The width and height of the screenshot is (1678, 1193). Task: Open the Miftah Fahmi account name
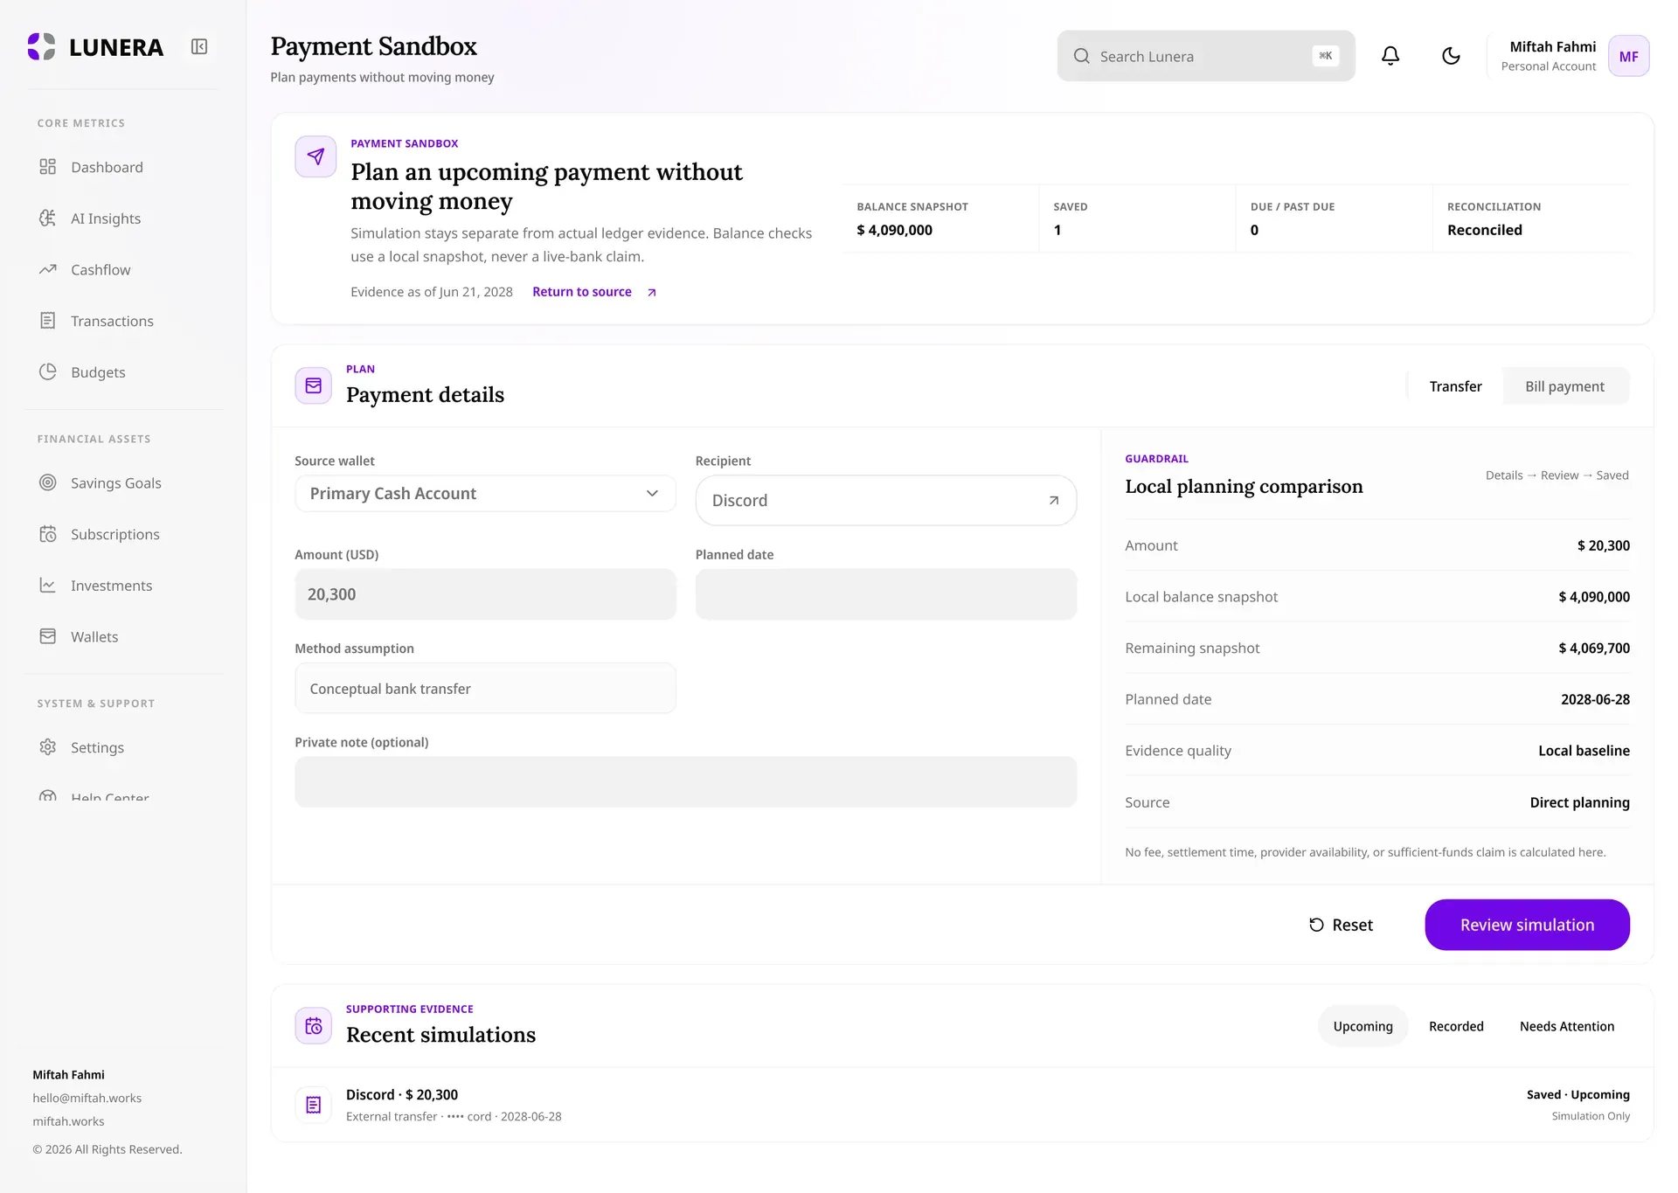click(1552, 47)
